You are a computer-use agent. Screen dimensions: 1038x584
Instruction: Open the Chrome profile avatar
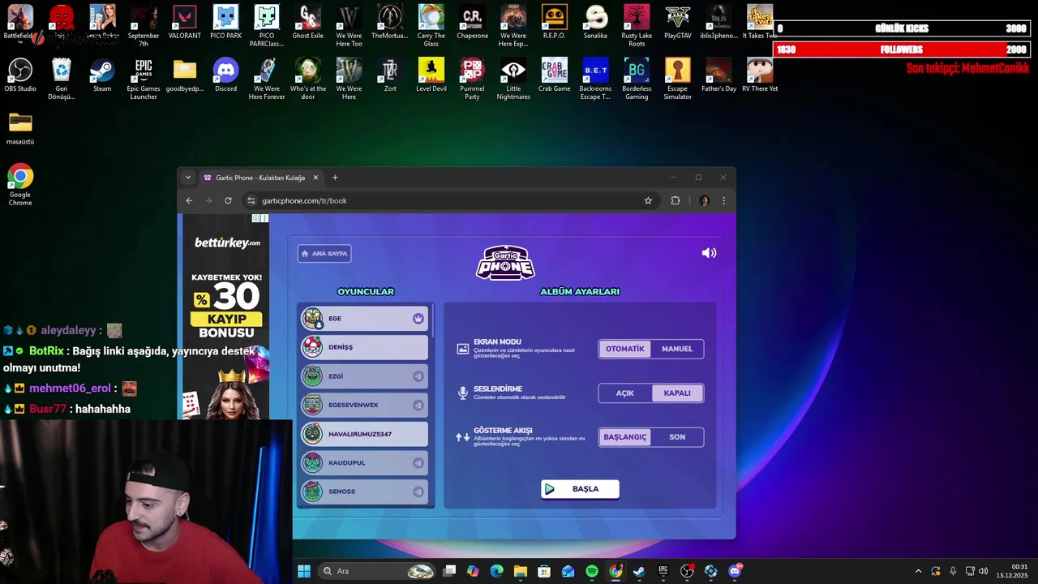click(704, 200)
